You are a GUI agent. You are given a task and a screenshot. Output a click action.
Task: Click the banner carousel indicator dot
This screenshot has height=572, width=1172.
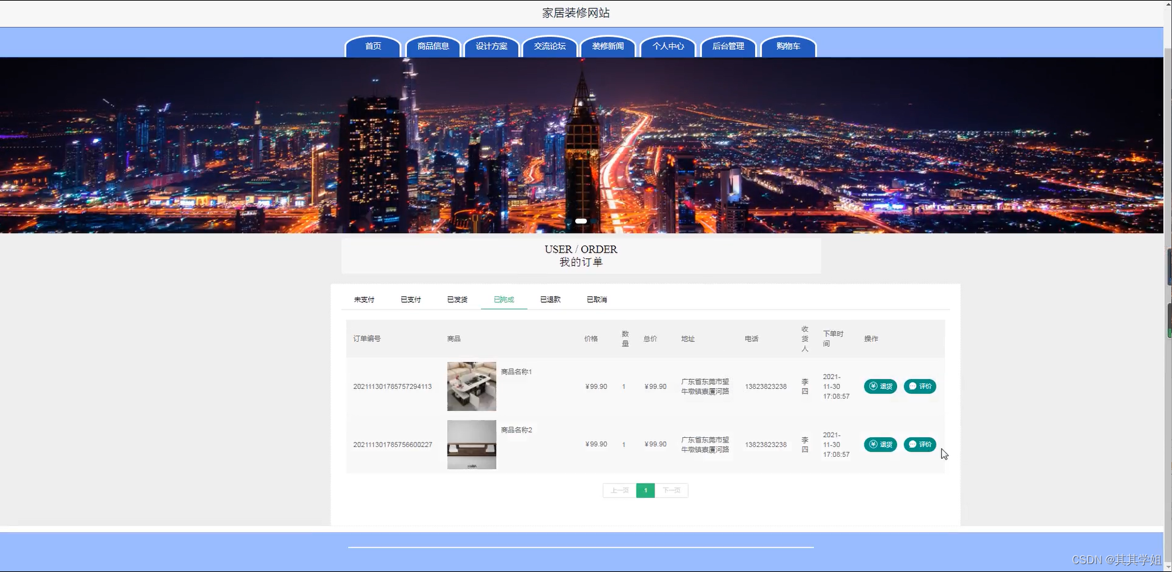click(581, 221)
